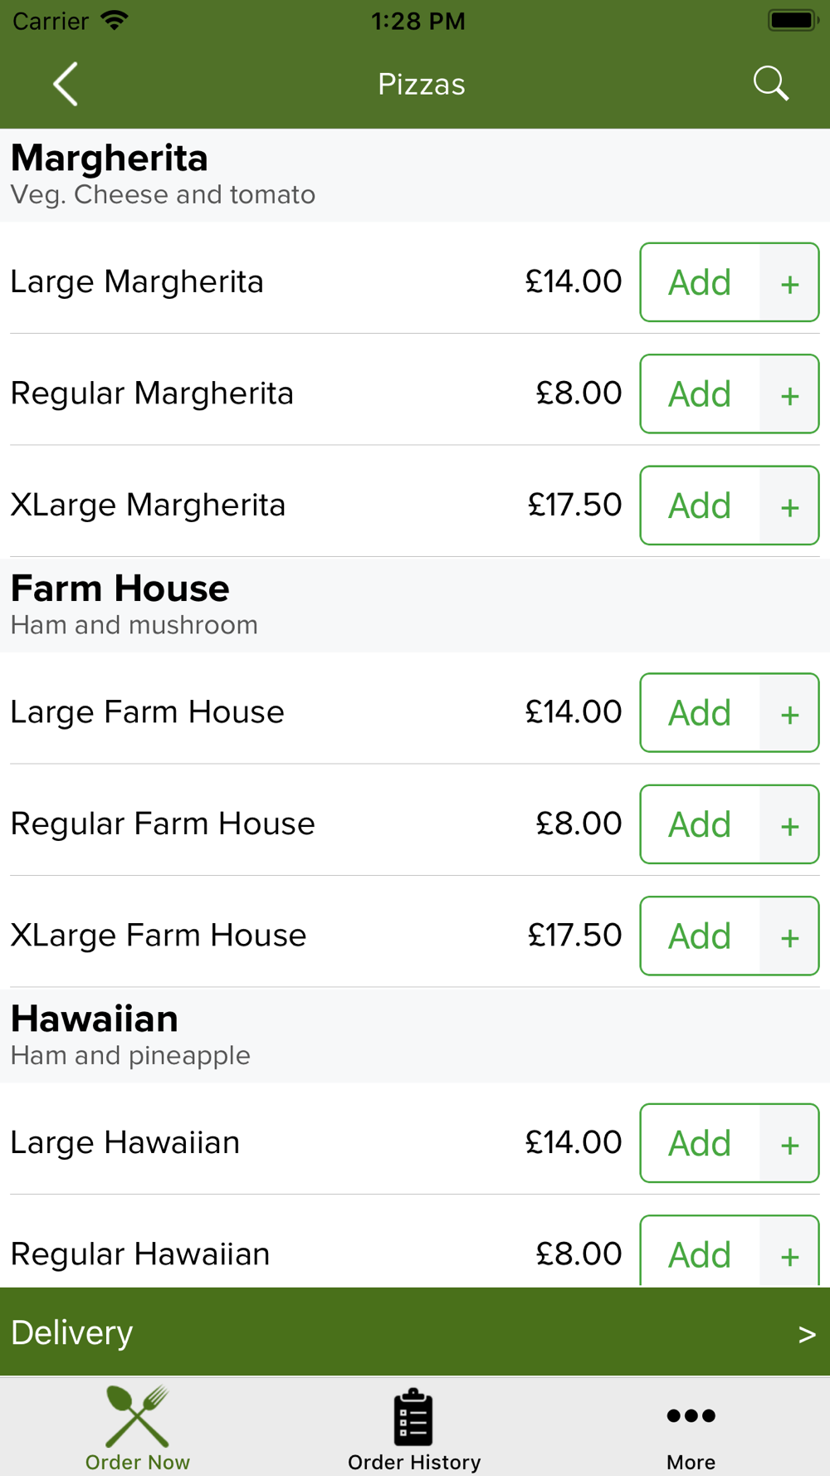Tap the plus beside Regular Farm House

point(789,824)
